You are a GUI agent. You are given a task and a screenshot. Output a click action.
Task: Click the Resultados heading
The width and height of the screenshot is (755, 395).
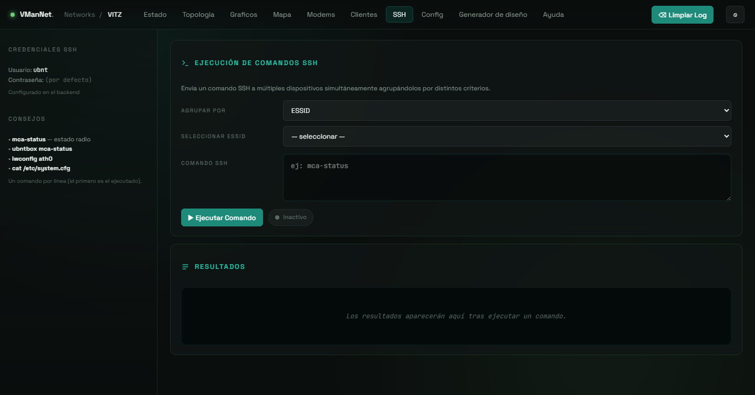pyautogui.click(x=220, y=267)
